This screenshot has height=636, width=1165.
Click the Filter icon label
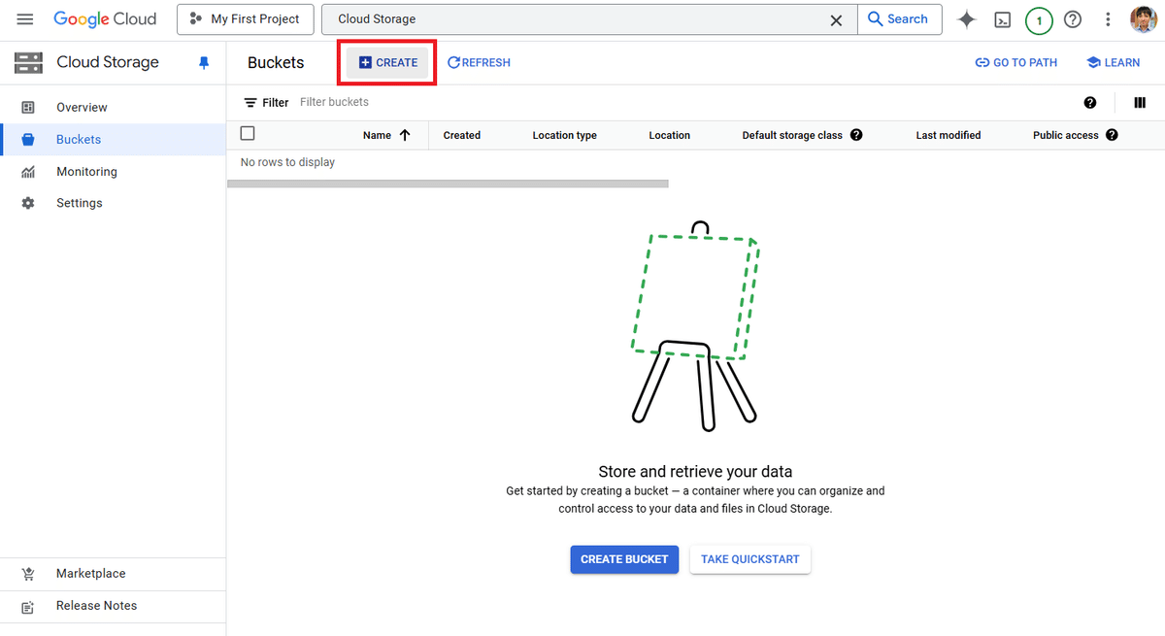[266, 102]
